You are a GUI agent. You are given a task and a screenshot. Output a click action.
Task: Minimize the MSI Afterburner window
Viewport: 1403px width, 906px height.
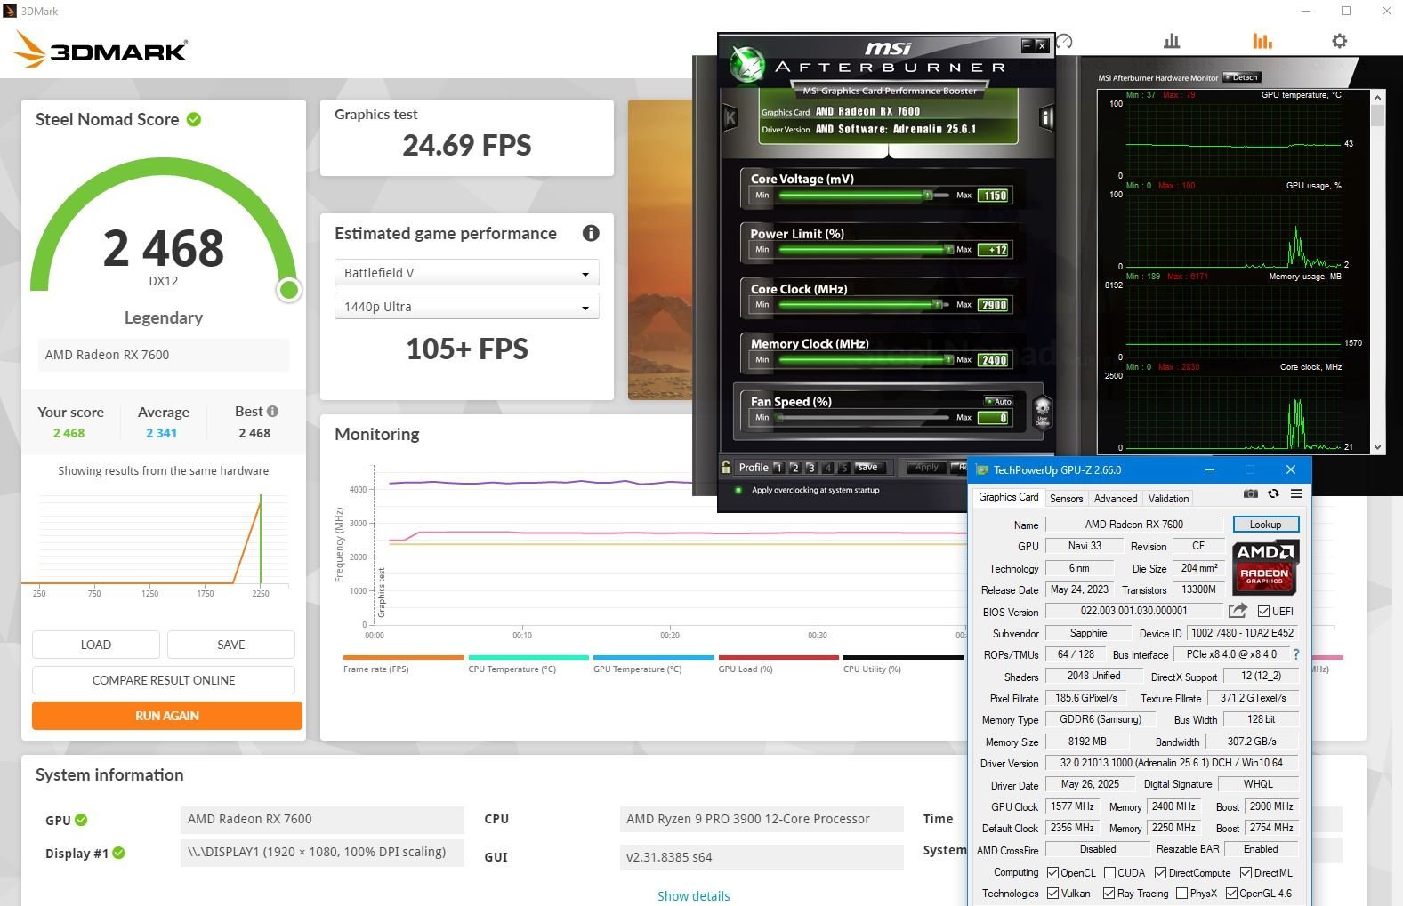pos(1028,44)
